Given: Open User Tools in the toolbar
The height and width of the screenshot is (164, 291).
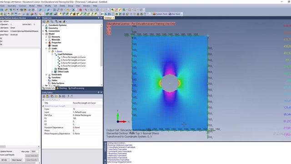Looking at the screenshot, I should pos(175,14).
